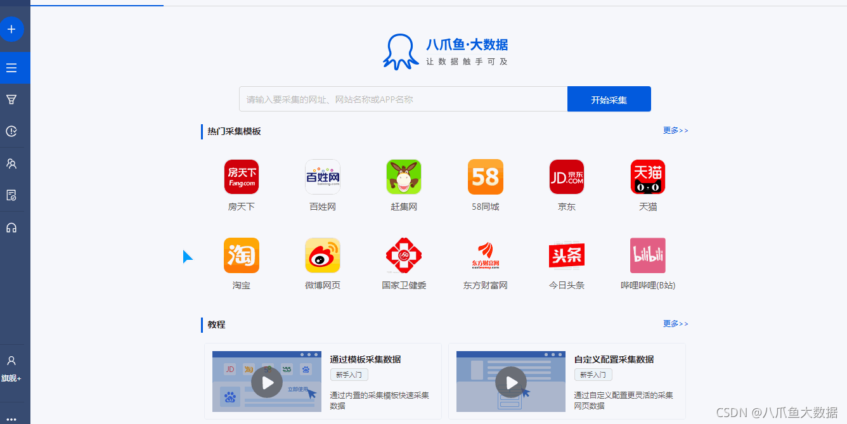Select the 58同城 template icon
847x424 pixels.
(486, 177)
